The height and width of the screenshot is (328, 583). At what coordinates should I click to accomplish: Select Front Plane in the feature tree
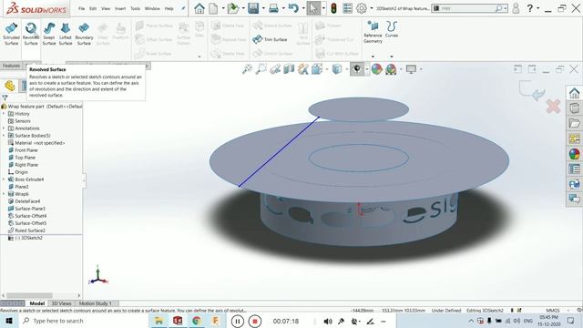click(x=26, y=150)
